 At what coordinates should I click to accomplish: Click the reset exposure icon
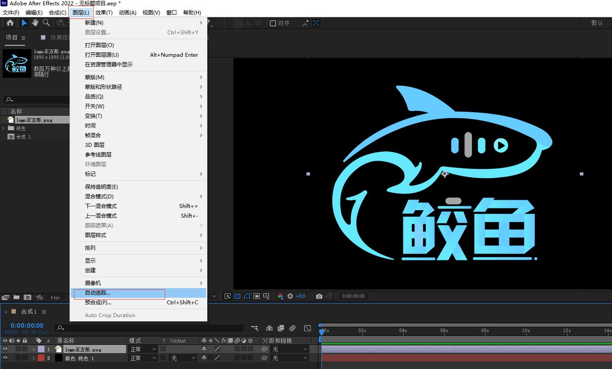tap(290, 296)
